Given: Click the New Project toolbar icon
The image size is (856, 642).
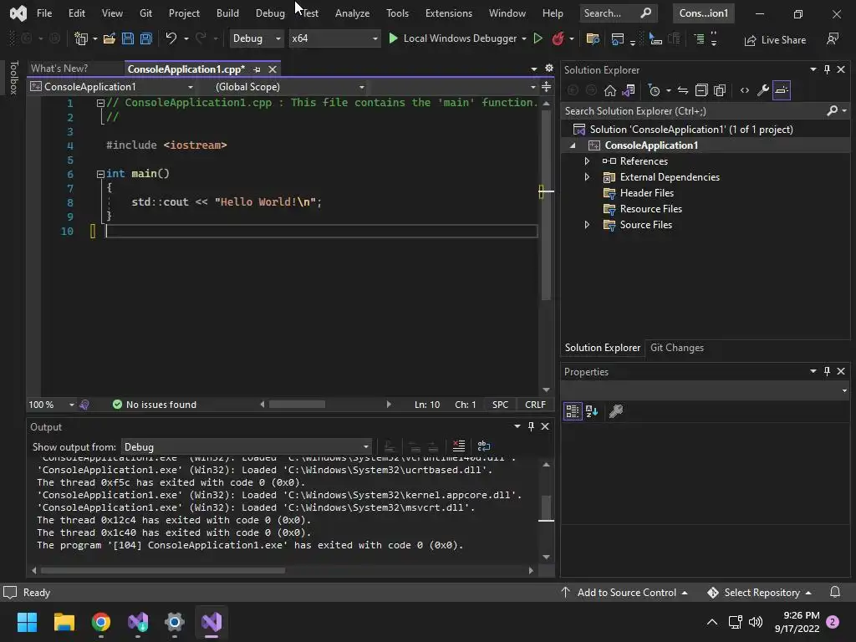Looking at the screenshot, I should 81,38.
